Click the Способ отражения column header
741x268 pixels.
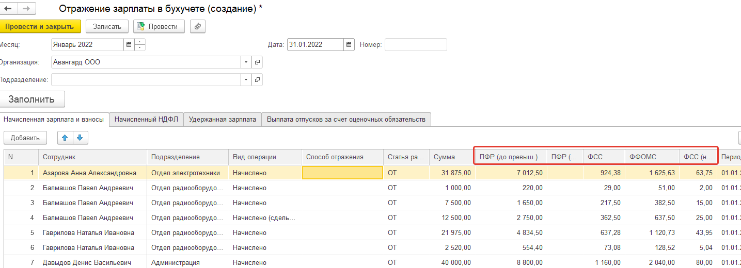click(x=342, y=157)
